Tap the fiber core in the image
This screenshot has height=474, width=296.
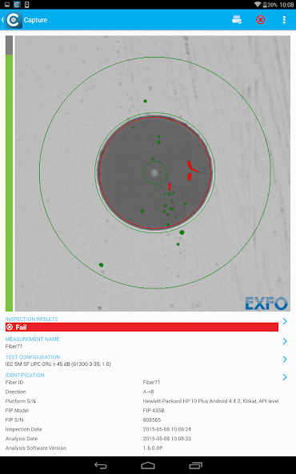[x=154, y=173]
